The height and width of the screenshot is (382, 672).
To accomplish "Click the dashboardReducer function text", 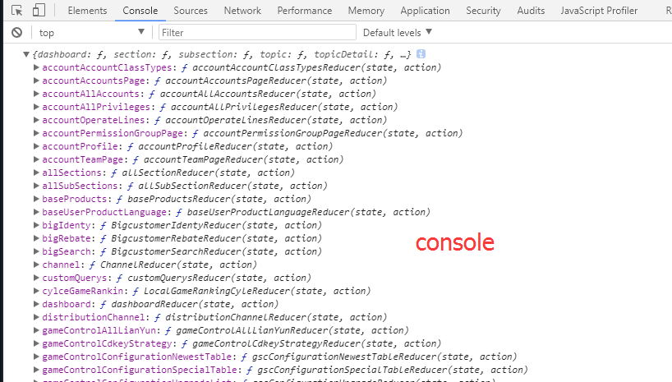I will pyautogui.click(x=195, y=305).
